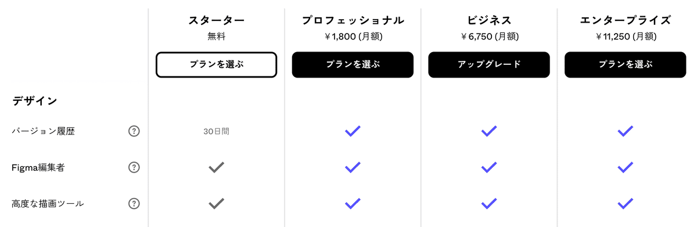The image size is (697, 227).
Task: Click the ビジネス plan title
Action: [489, 20]
